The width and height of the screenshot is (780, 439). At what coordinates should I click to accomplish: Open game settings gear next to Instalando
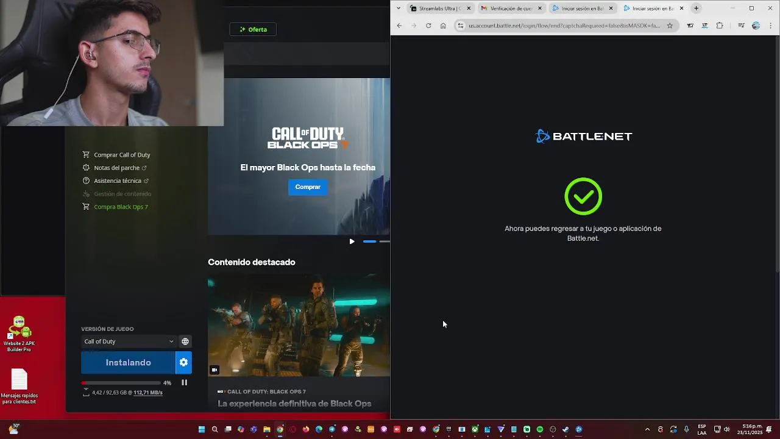(183, 363)
